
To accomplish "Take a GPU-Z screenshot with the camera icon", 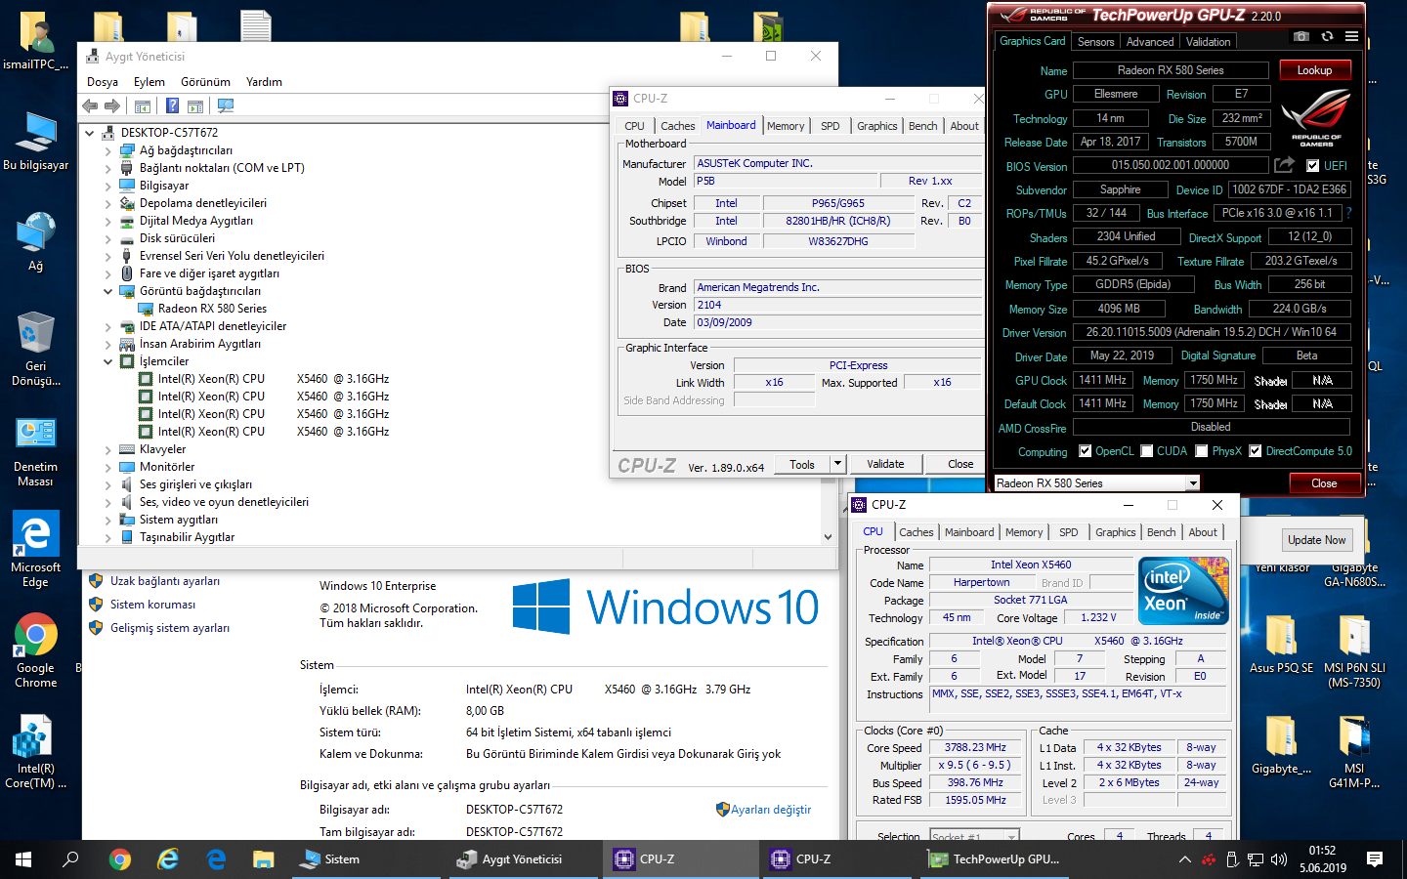I will [x=1301, y=36].
